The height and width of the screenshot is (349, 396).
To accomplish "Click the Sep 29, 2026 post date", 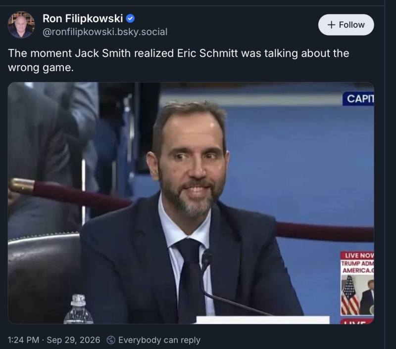I will coord(73,340).
